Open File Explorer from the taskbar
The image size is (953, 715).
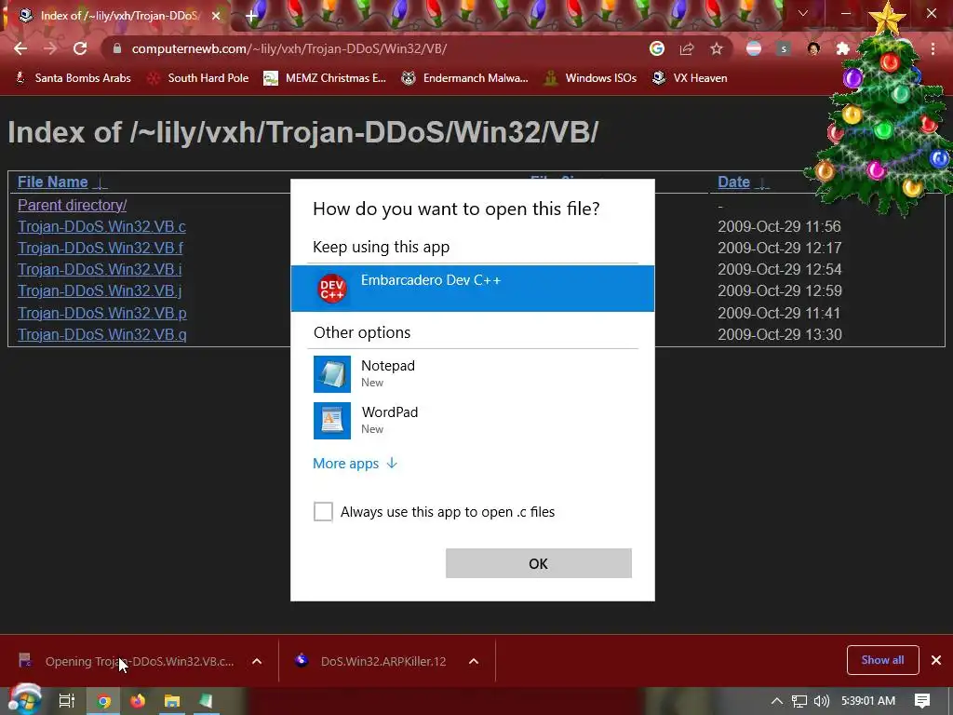tap(172, 701)
